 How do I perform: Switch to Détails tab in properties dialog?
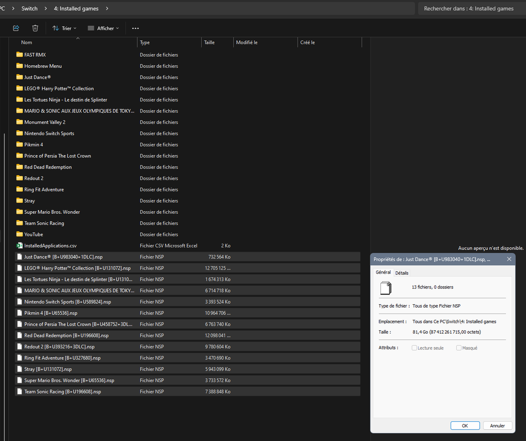(x=401, y=273)
